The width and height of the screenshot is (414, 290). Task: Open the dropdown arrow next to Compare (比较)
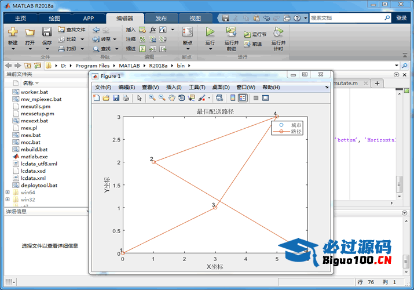[x=82, y=39]
